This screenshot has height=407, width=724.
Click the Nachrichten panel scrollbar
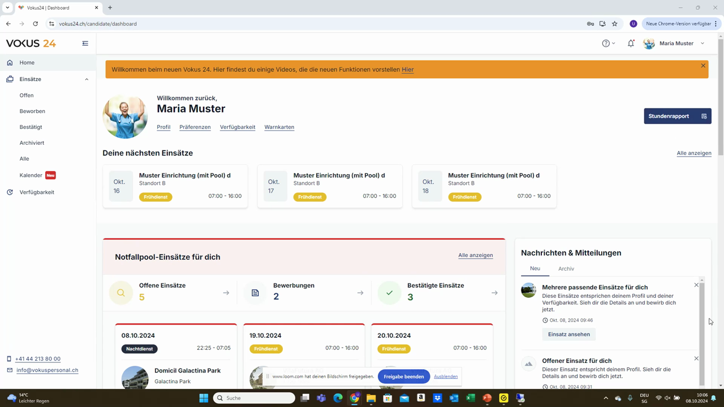702,334
